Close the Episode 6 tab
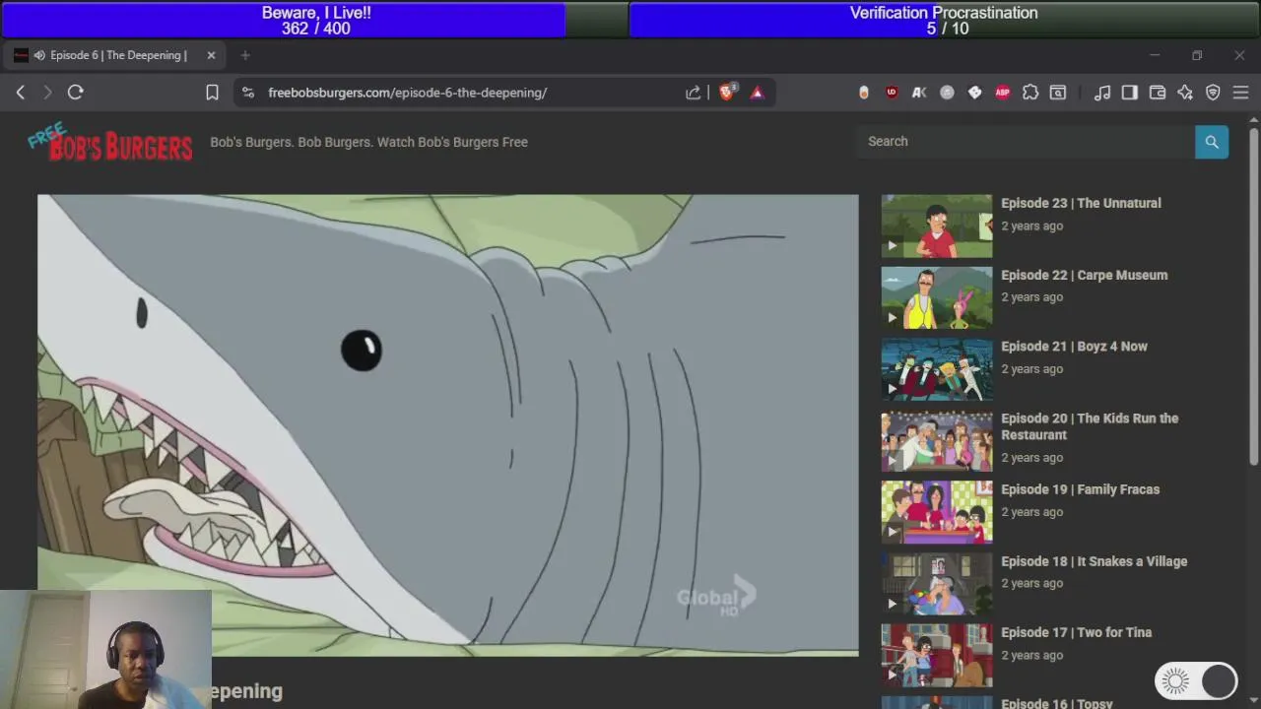1261x709 pixels. point(211,55)
